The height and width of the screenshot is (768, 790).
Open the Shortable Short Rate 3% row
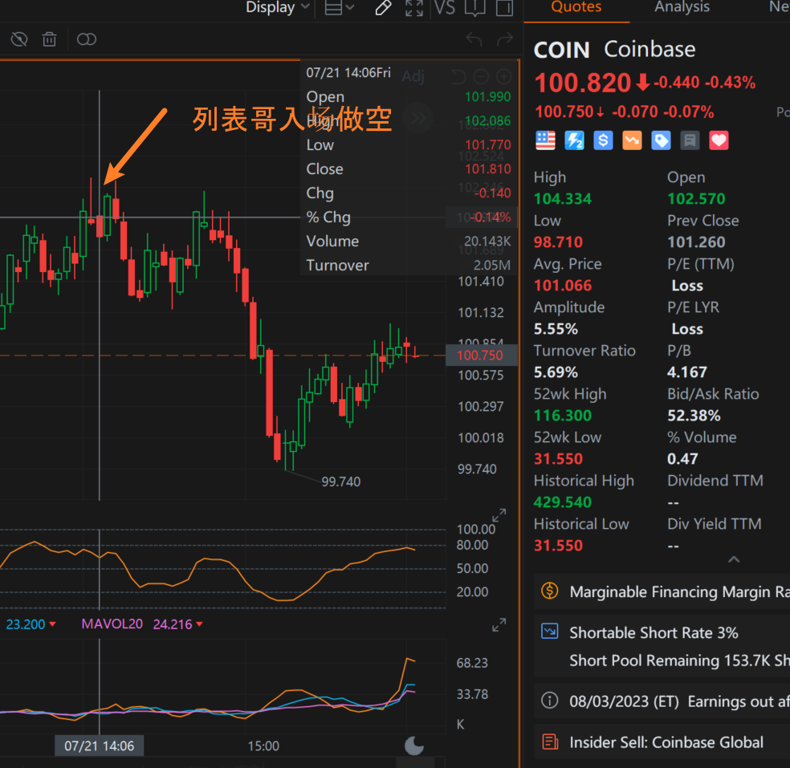click(x=662, y=646)
